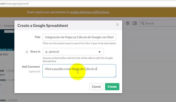
Task: Click inside the Add Comment text area
Action: (x=79, y=71)
